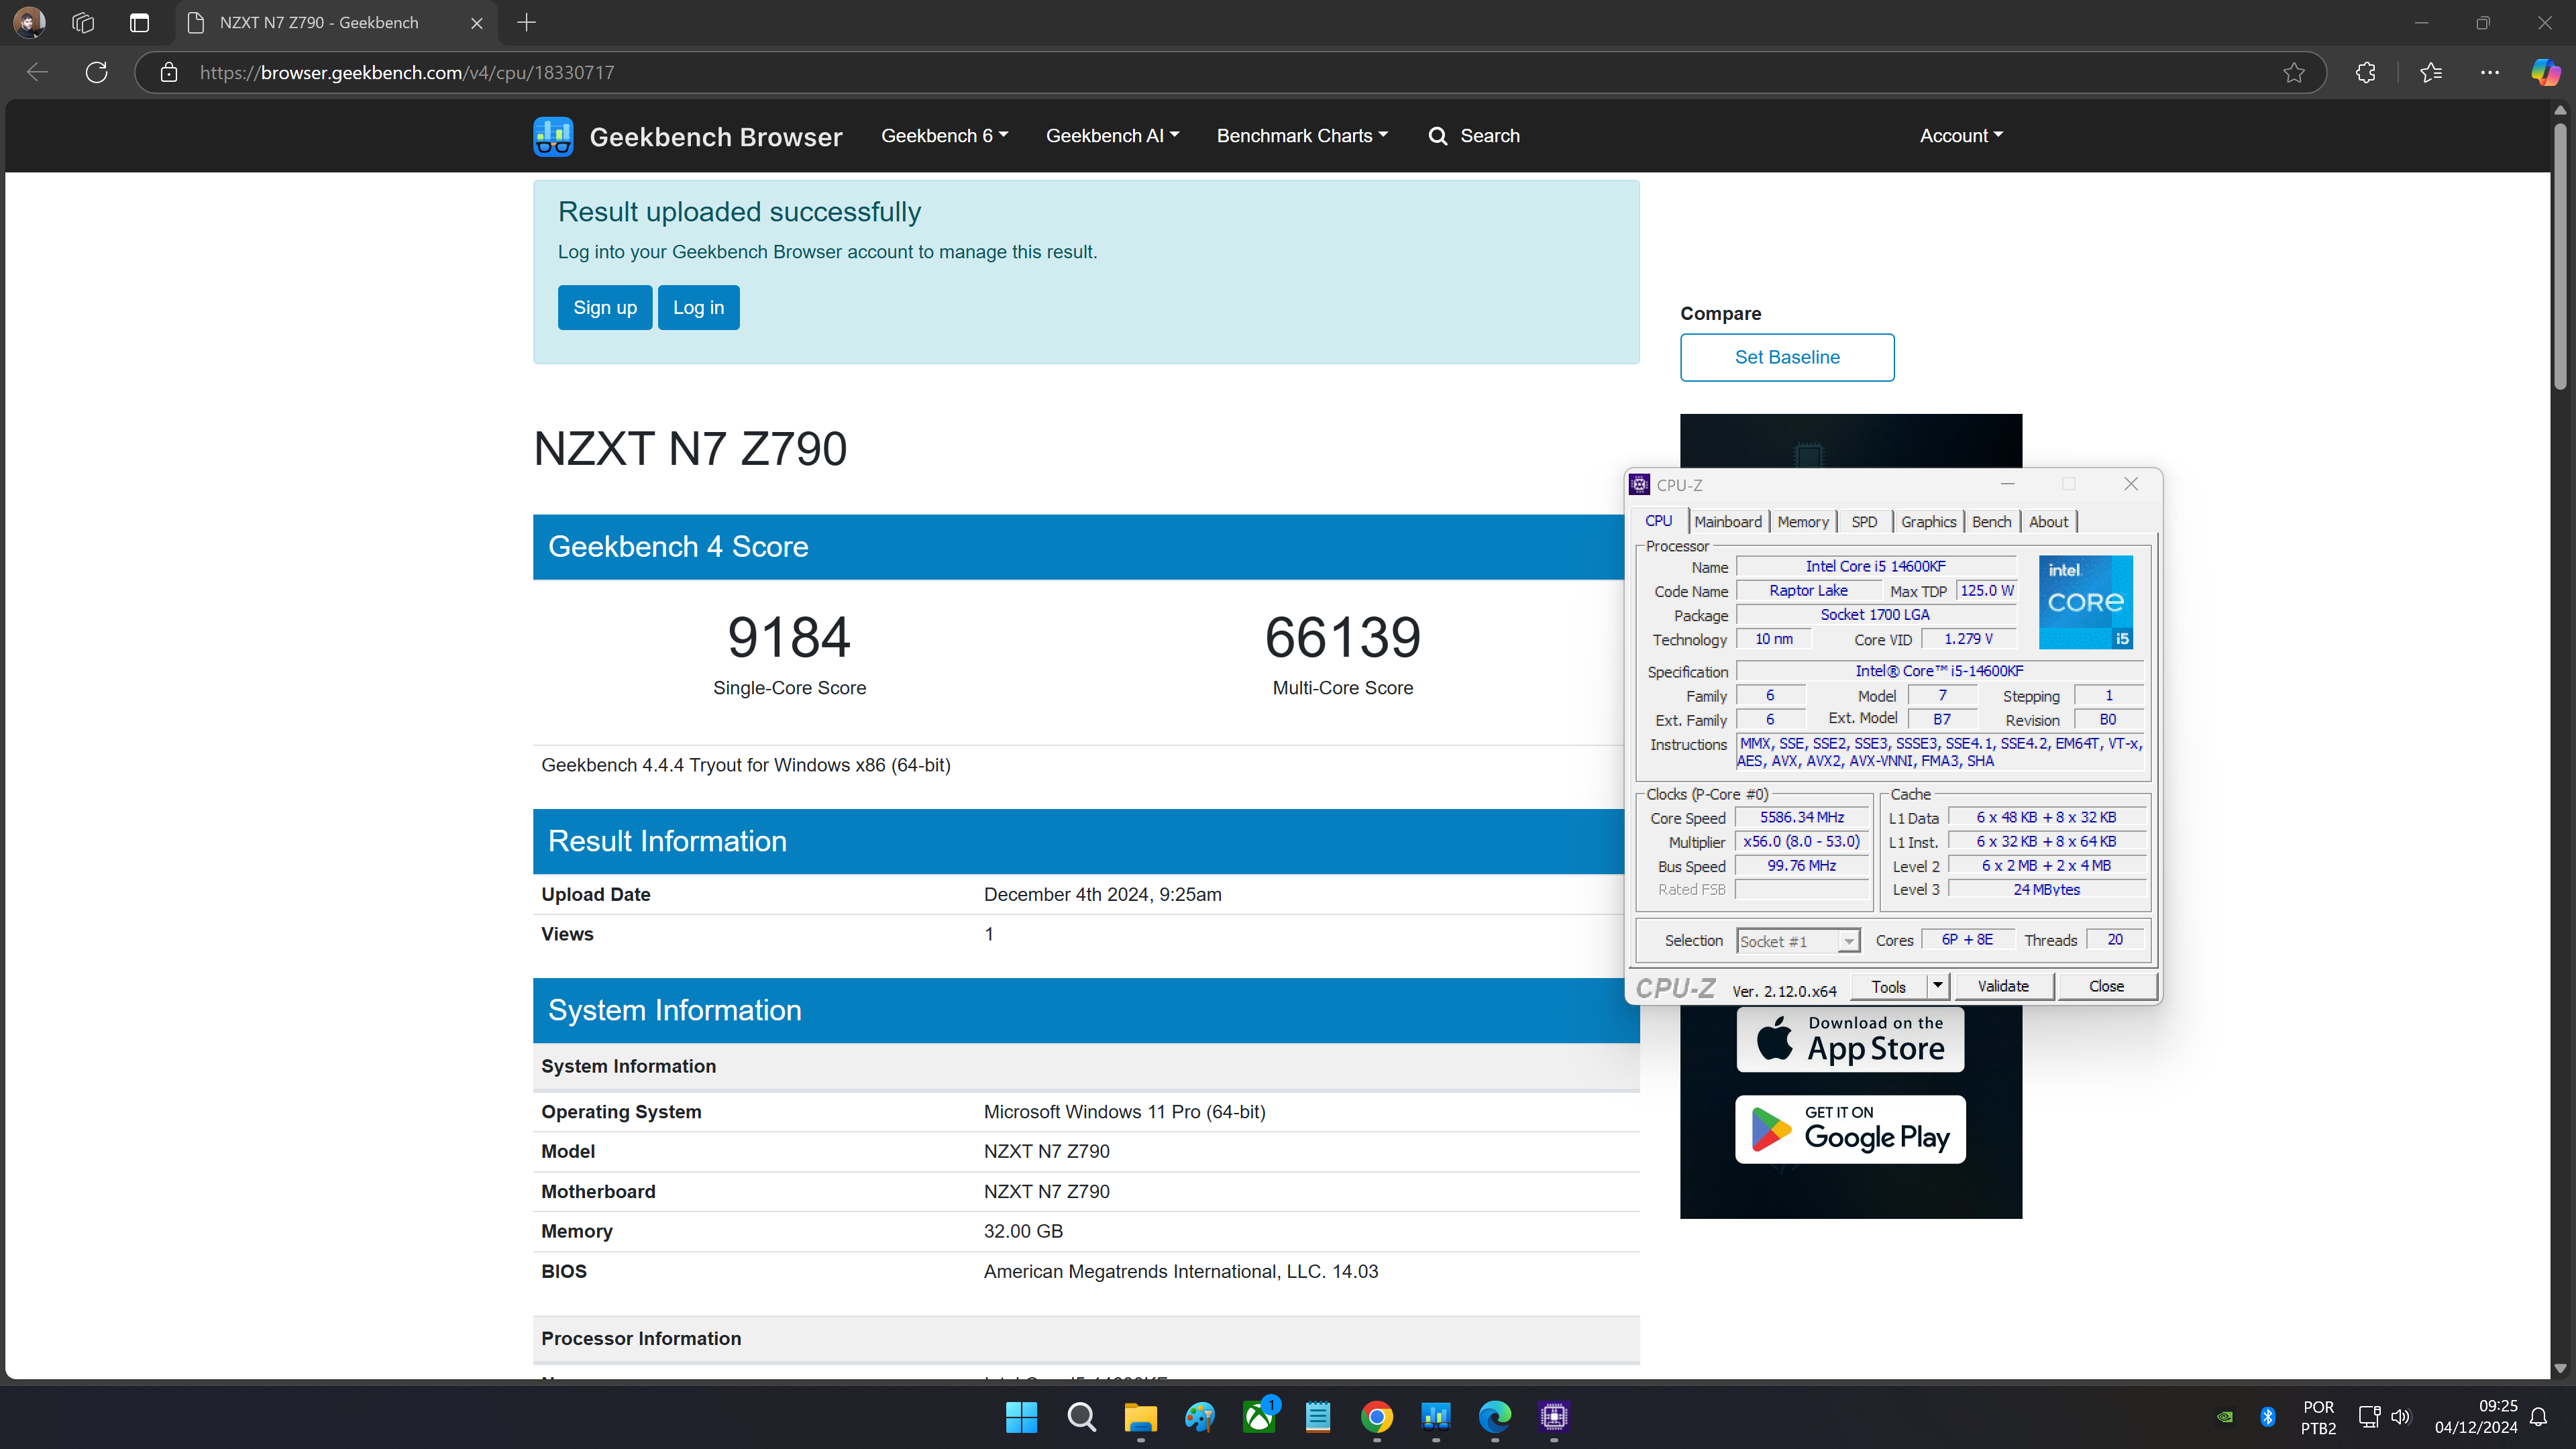Click the Multi-Core Score 66139
This screenshot has width=2576, height=1449.
pos(1342,637)
